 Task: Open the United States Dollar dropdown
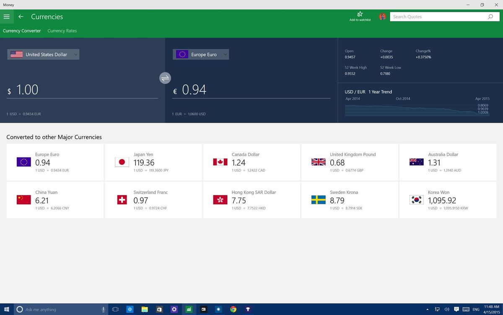click(x=43, y=54)
